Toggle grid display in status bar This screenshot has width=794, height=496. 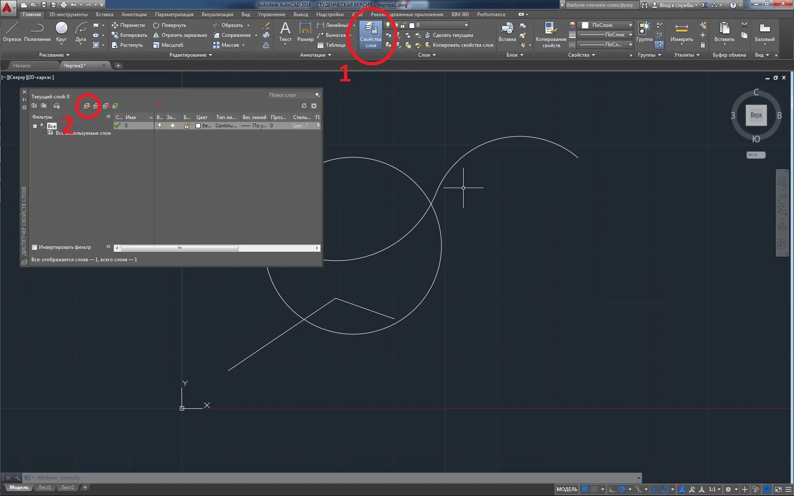tap(585, 489)
